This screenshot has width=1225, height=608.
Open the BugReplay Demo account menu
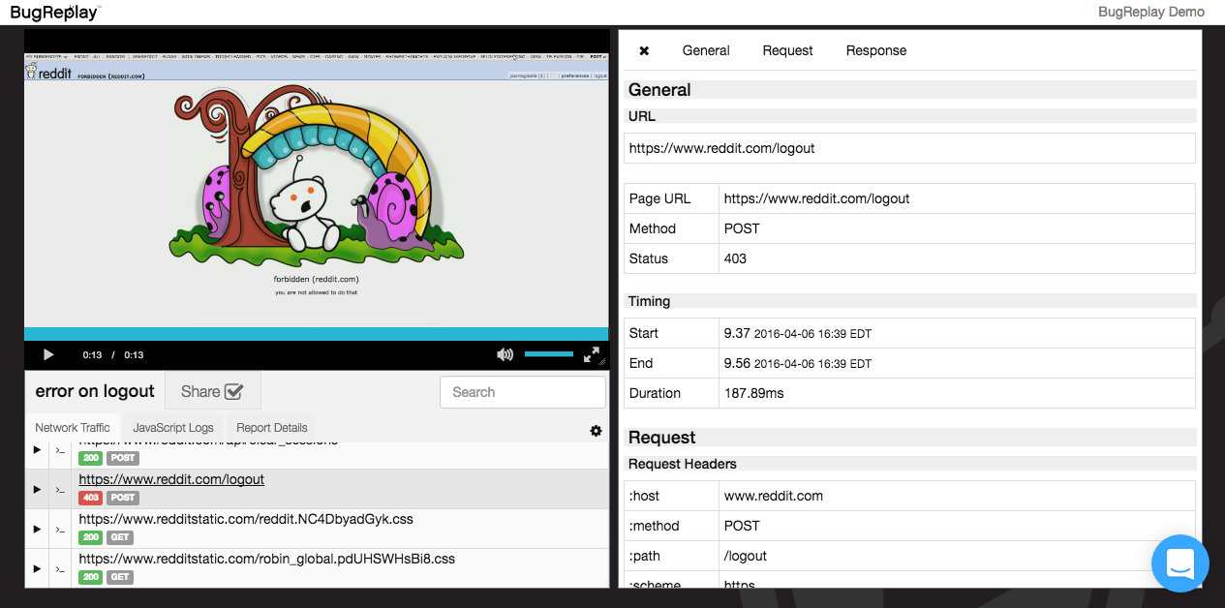click(1151, 12)
